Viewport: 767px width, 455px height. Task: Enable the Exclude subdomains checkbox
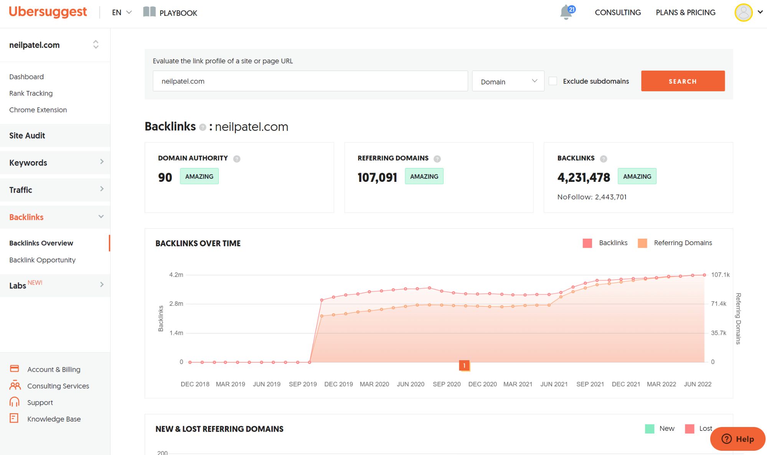pos(553,81)
